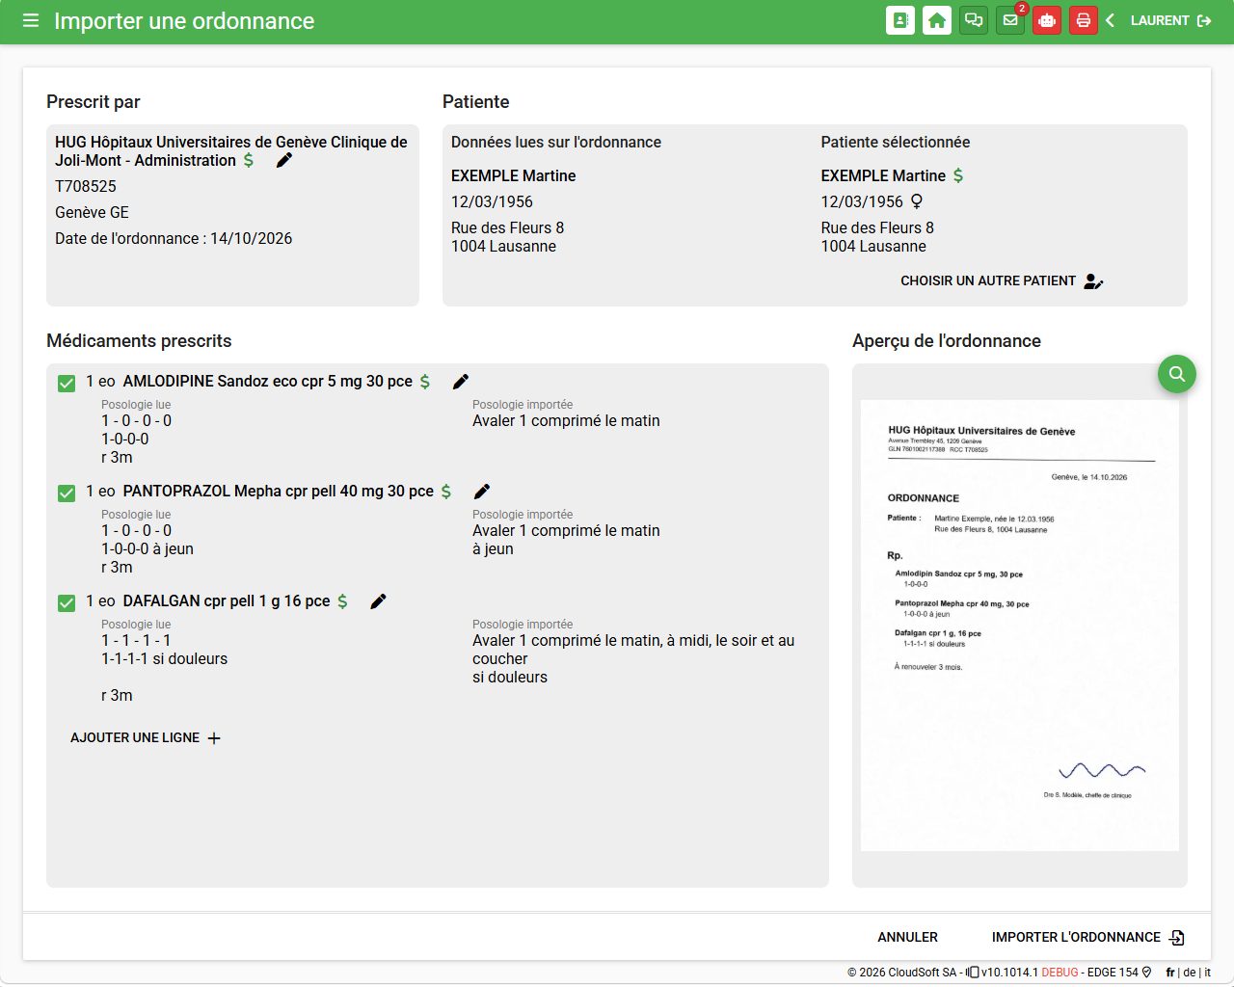Click IMPORTER L'ORDONNANCE button
This screenshot has width=1234, height=987.
(1088, 937)
